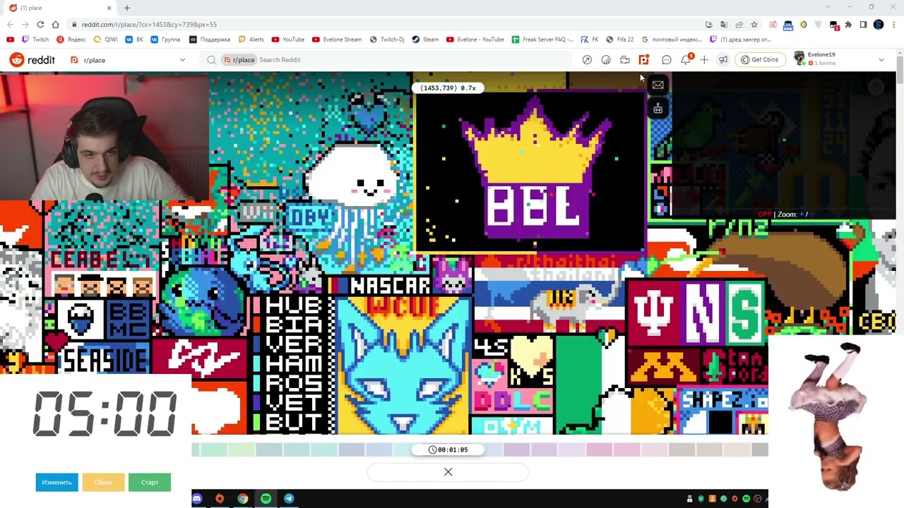The width and height of the screenshot is (904, 508).
Task: Toggle the OFF switch in zoom overlay
Action: [765, 214]
